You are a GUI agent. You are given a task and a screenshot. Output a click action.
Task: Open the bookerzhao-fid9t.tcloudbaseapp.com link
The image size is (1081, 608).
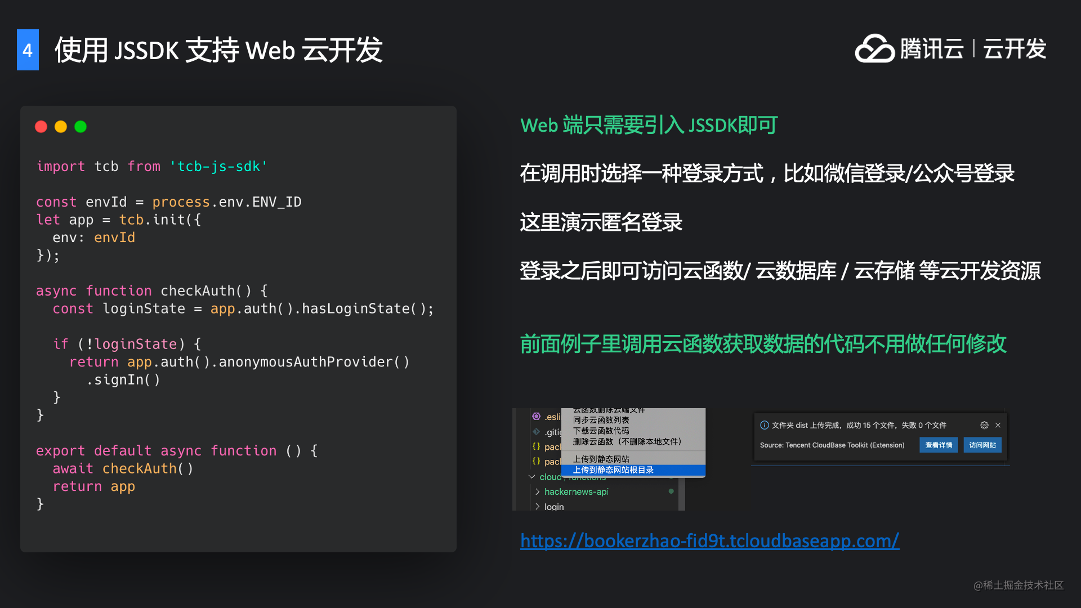709,541
